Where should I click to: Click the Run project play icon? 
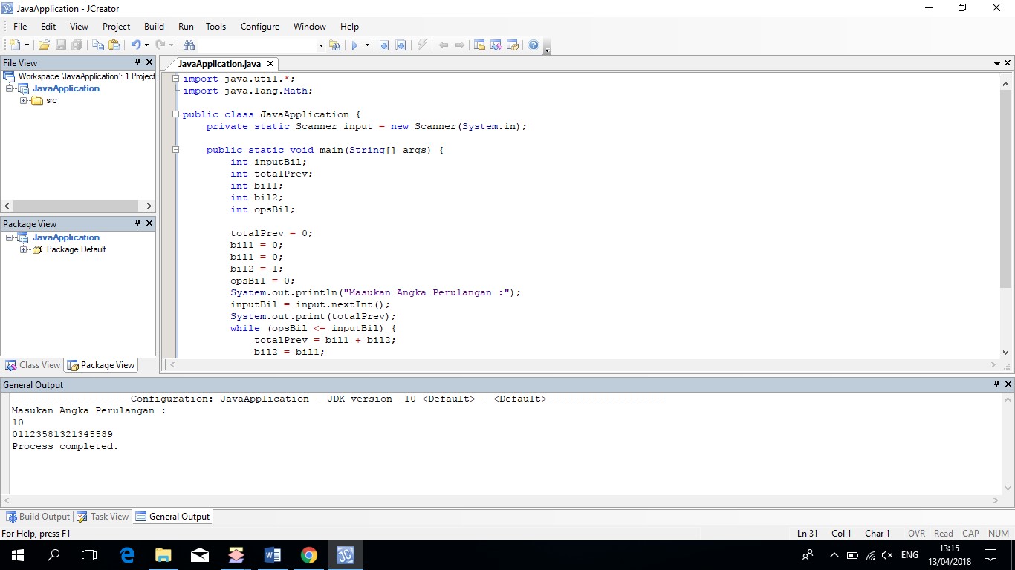[x=355, y=45]
